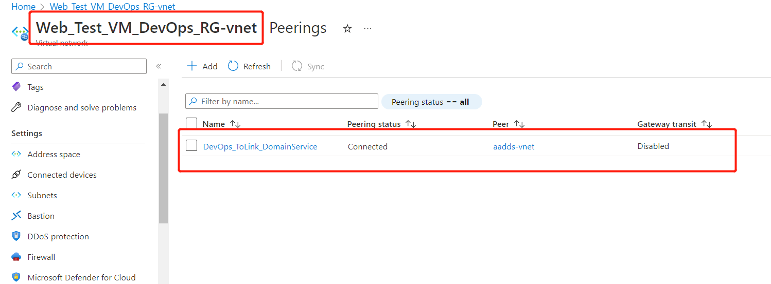Open the more options ellipsis menu

click(367, 28)
